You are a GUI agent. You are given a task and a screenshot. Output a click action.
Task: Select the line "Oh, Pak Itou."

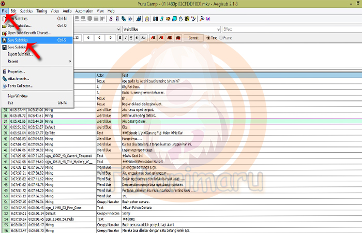coord(218,87)
